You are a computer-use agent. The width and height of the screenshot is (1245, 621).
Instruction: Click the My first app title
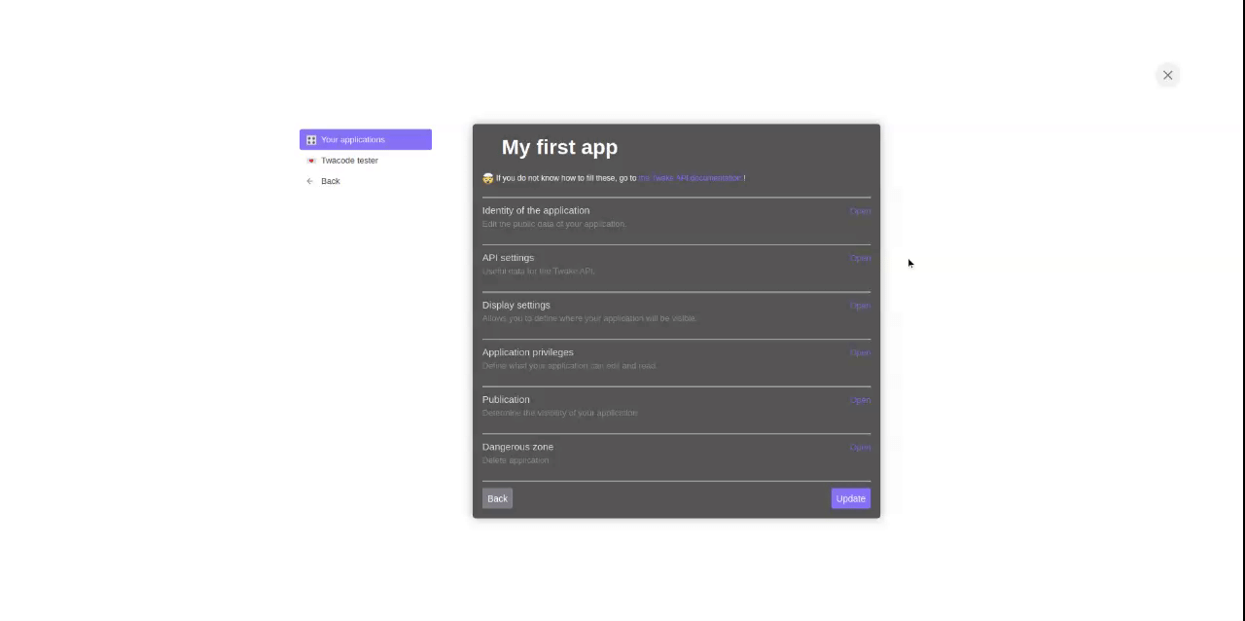tap(559, 147)
